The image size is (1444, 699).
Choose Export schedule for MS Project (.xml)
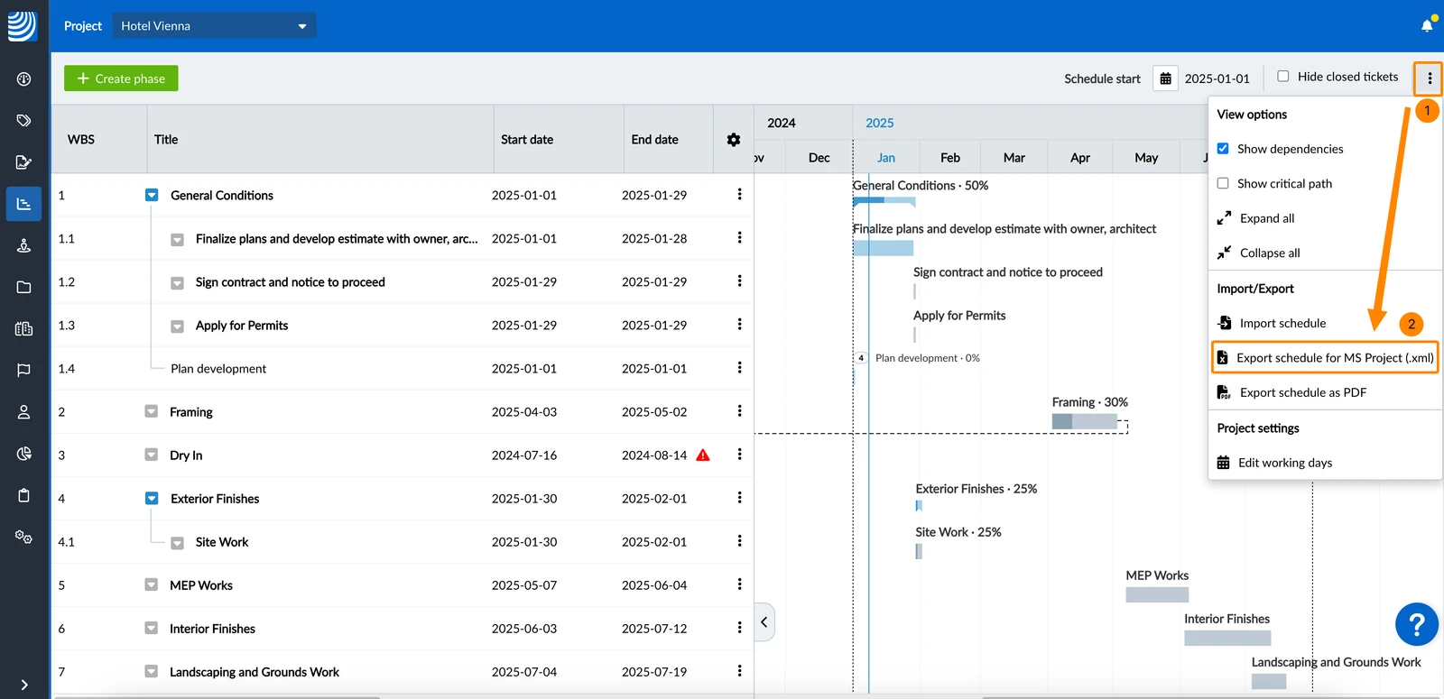tap(1324, 358)
